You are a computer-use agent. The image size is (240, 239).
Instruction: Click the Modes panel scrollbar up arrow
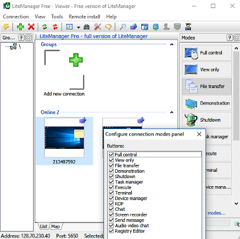tap(236, 48)
